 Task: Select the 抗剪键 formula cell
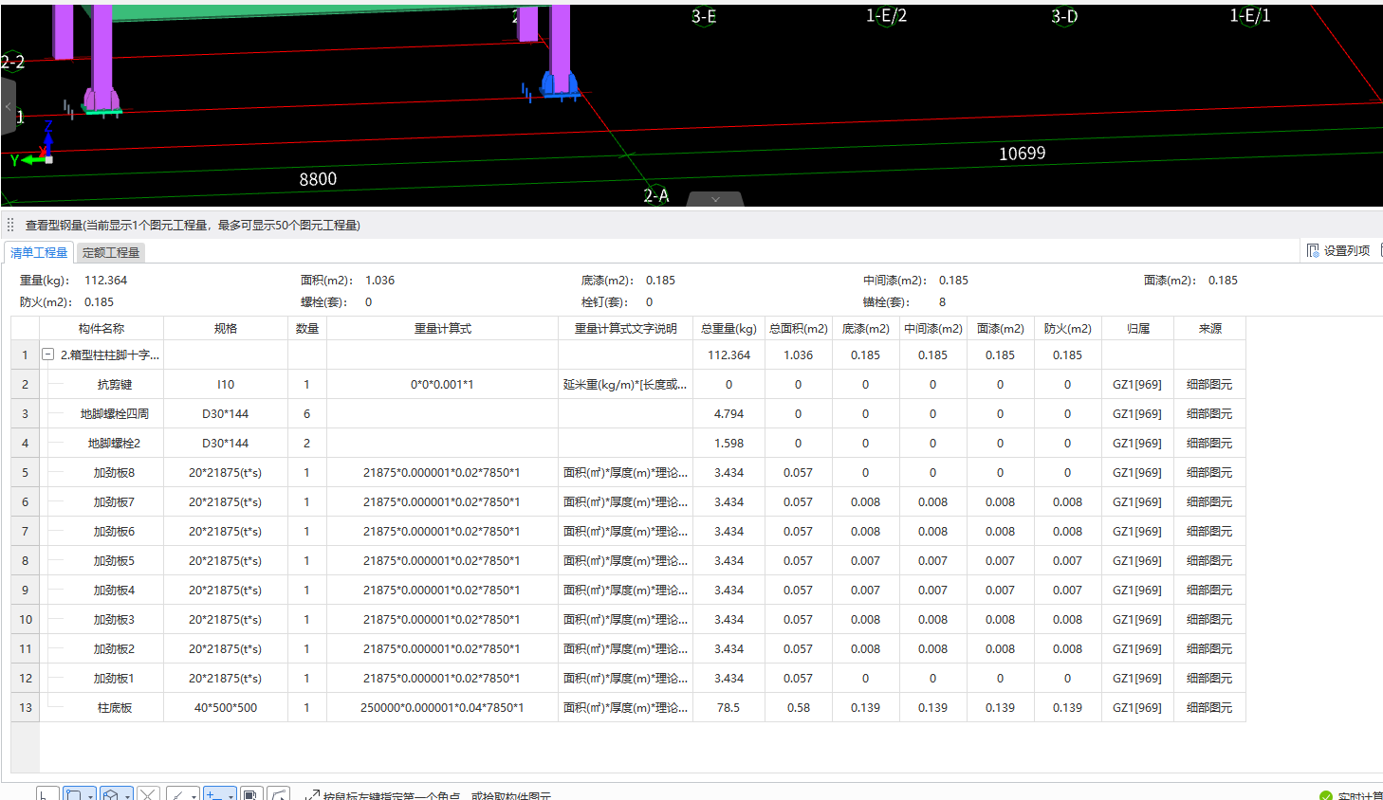coord(442,384)
